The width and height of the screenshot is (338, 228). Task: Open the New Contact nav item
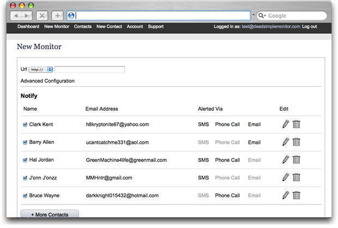coord(109,27)
